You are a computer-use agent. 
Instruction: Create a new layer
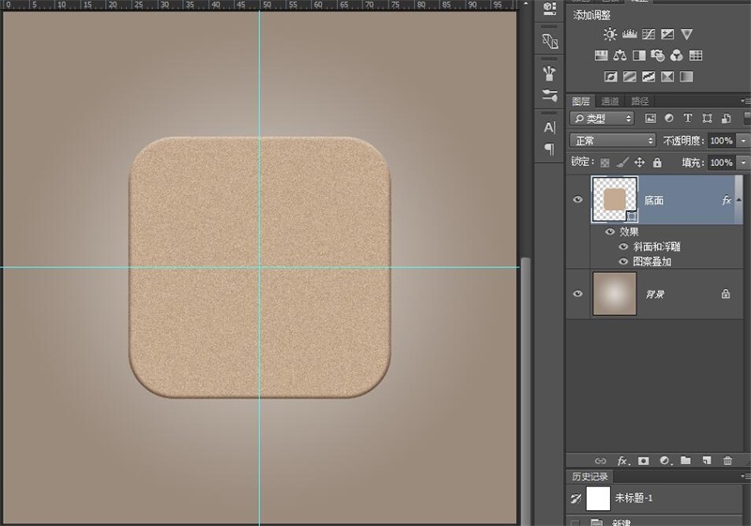click(707, 460)
